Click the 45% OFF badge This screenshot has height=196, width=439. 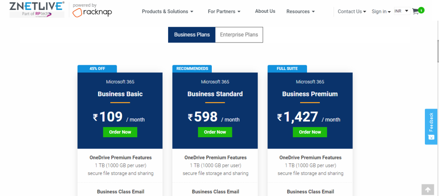tap(97, 69)
